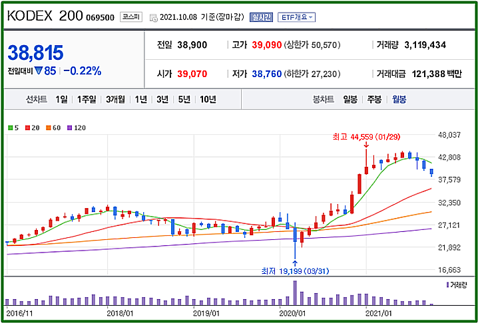Click the long blue candlestick at 최저 low

point(295,241)
